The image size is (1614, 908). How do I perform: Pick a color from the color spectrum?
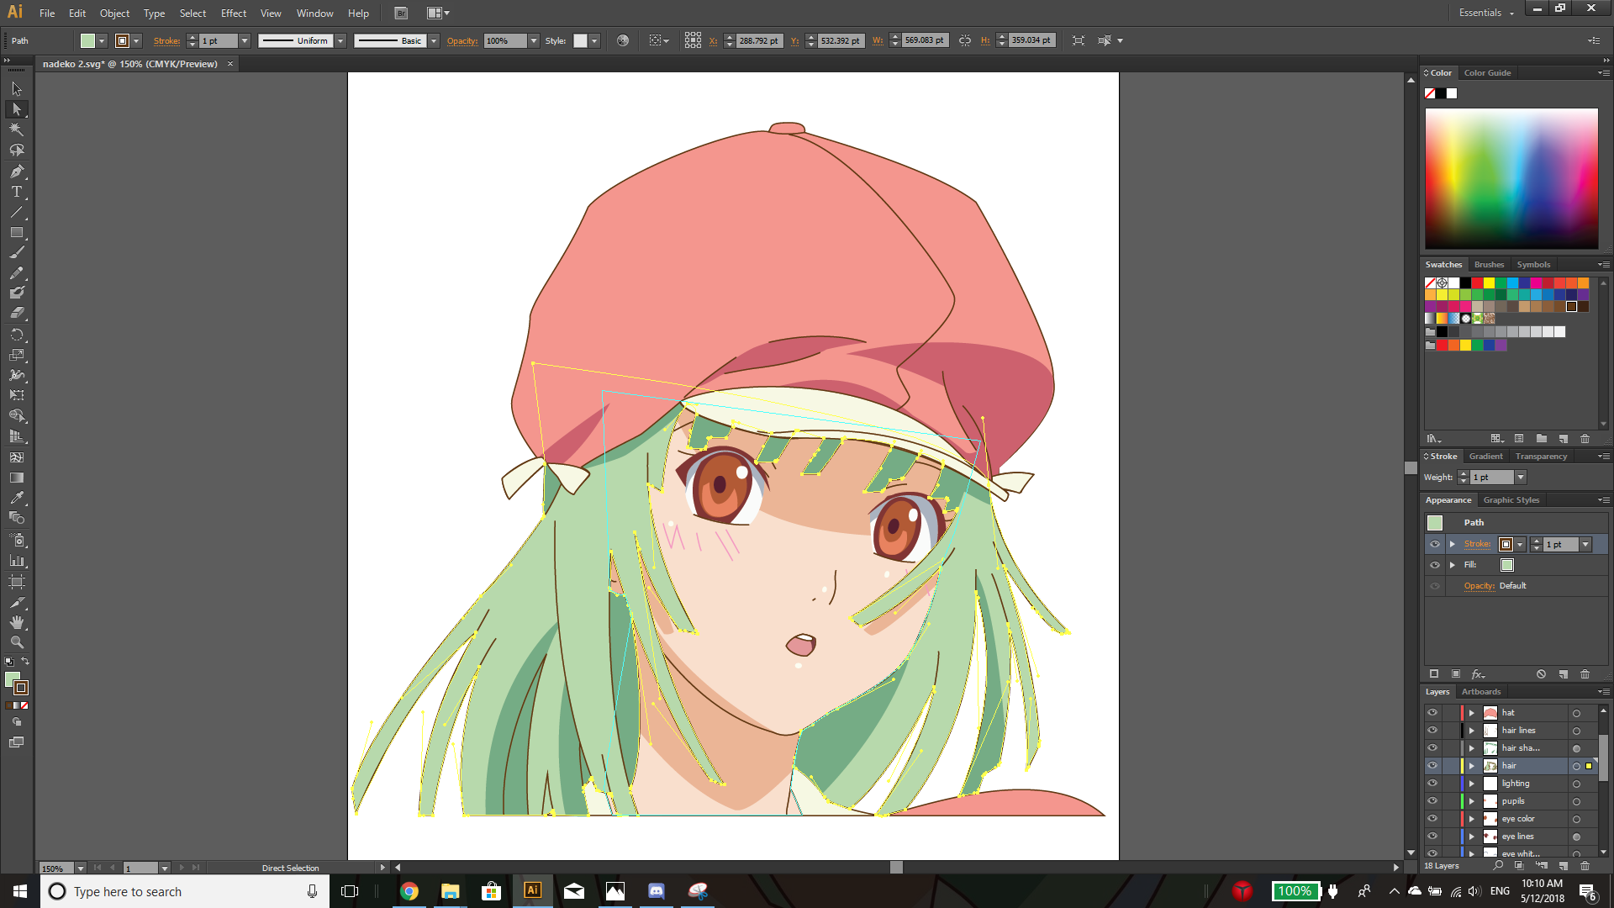point(1511,178)
